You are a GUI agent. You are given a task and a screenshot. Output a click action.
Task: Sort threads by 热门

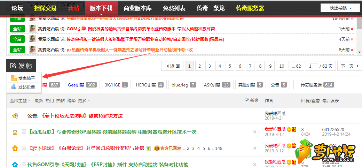(x=50, y=101)
